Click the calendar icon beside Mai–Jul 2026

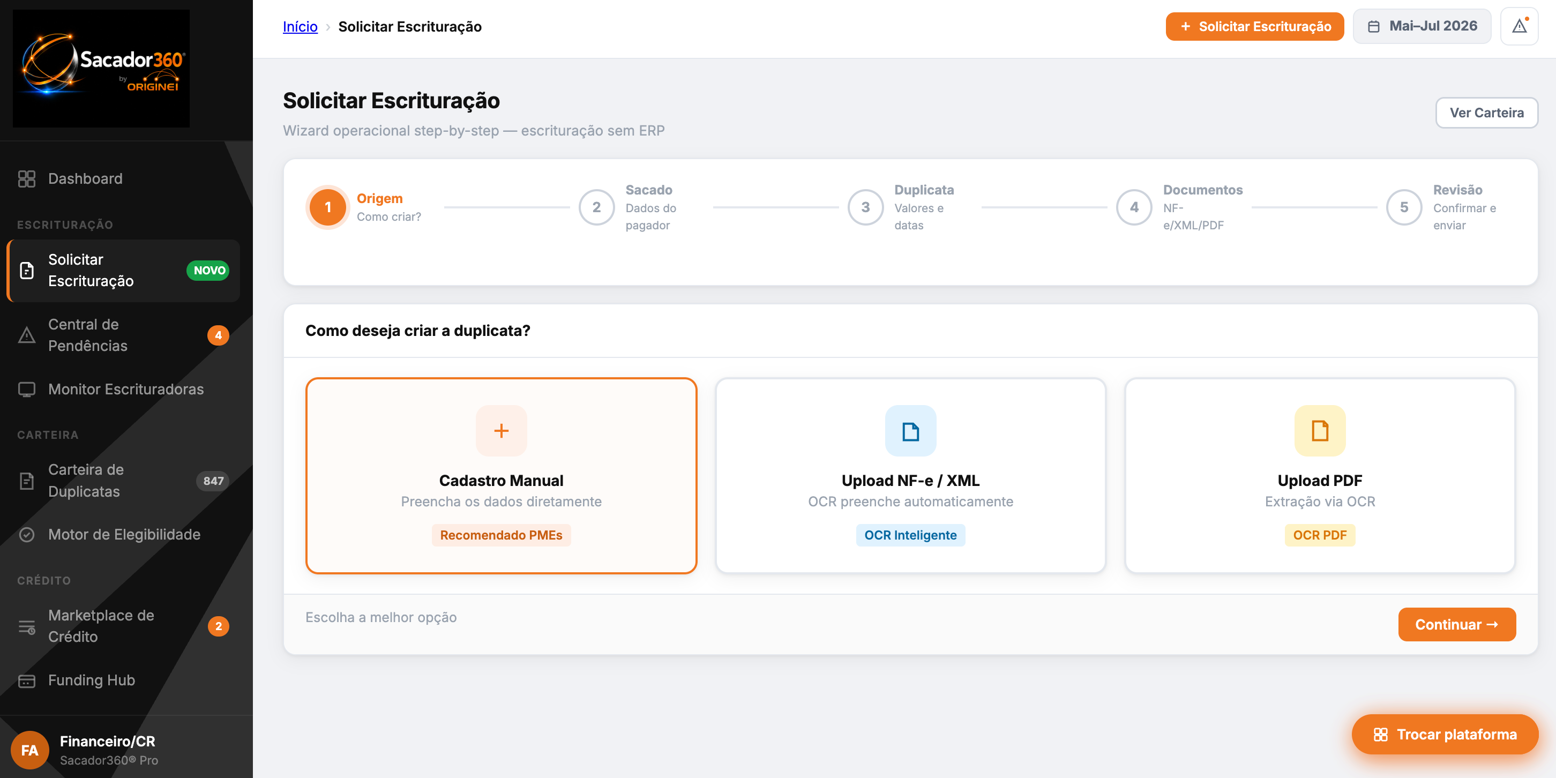pyautogui.click(x=1374, y=27)
